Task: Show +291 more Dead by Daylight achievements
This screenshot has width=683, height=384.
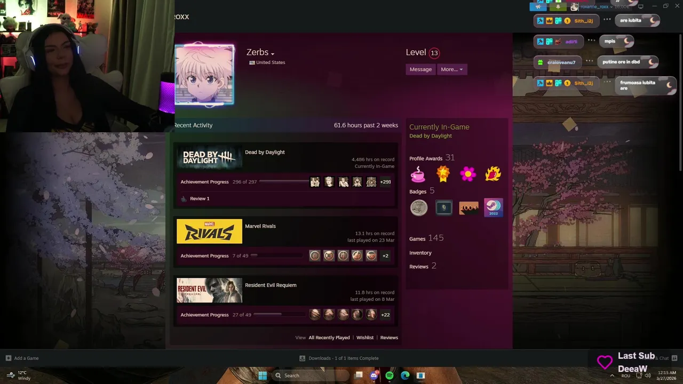Action: (385, 182)
